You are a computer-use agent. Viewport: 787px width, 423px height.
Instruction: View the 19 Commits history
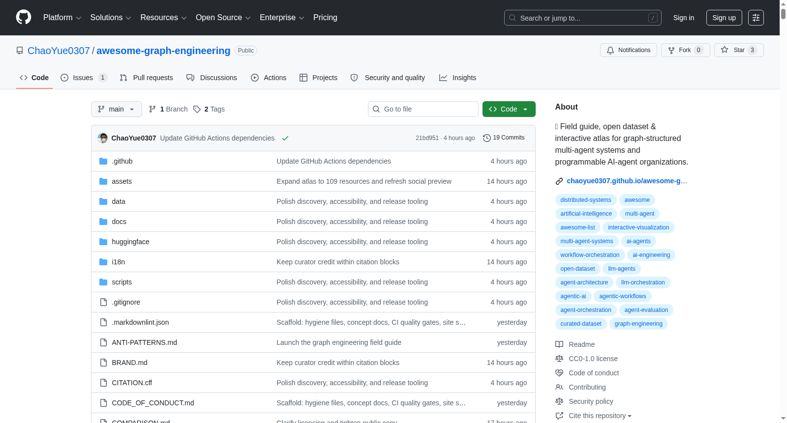(x=504, y=138)
